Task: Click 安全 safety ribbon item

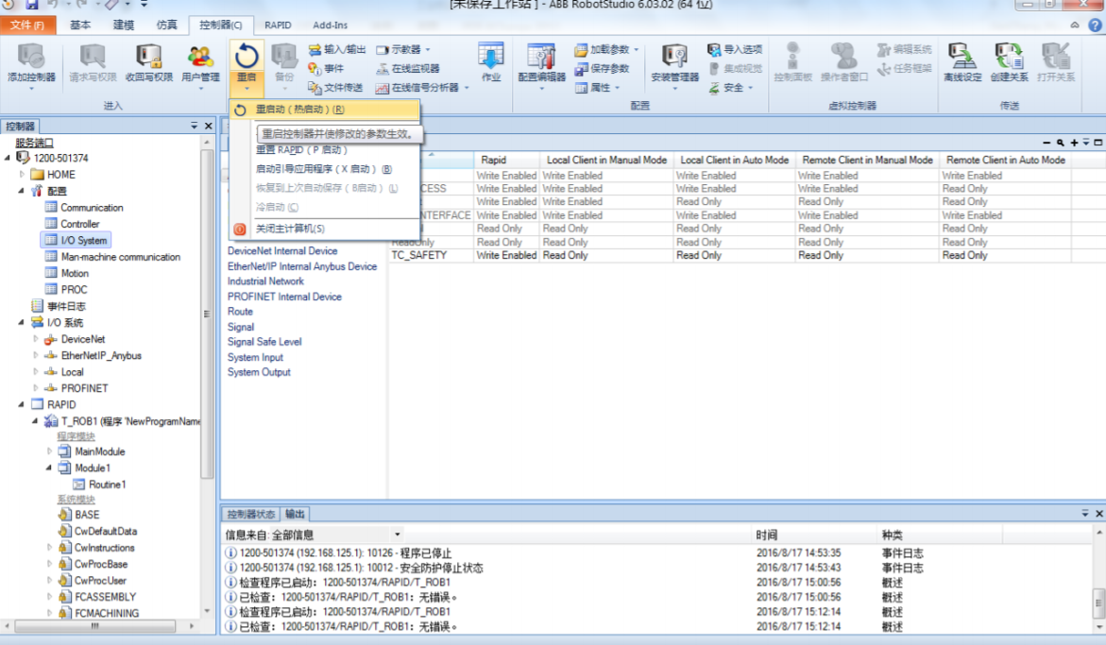Action: coord(730,88)
